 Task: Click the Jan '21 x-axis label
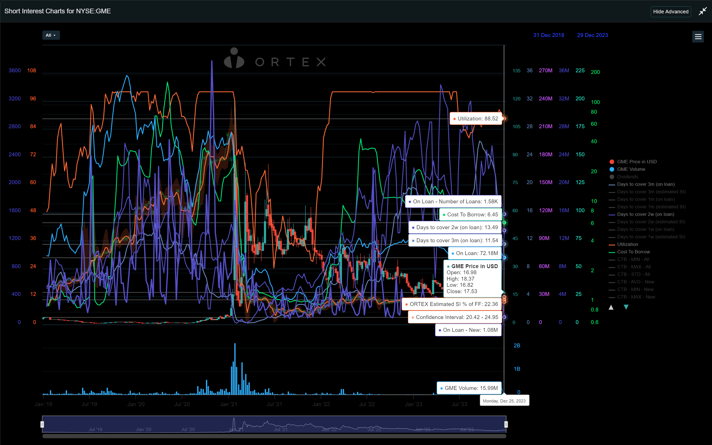[229, 404]
